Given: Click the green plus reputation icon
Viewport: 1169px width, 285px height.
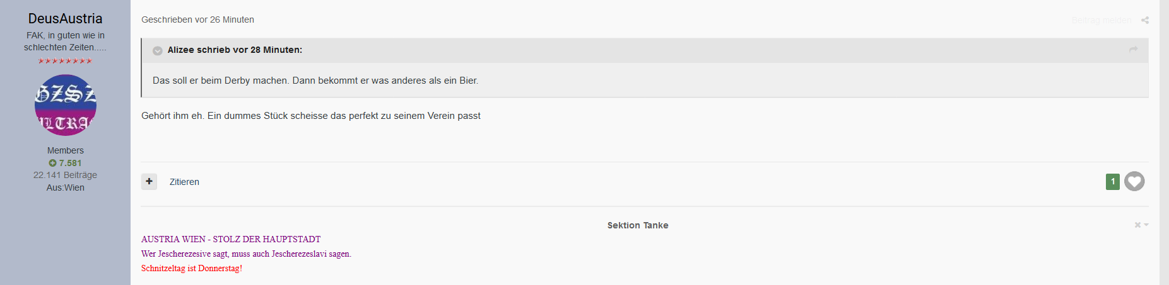Looking at the screenshot, I should [x=52, y=163].
